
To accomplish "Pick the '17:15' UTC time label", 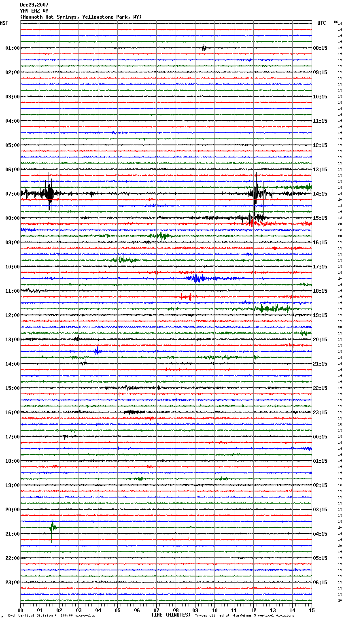I will click(320, 267).
